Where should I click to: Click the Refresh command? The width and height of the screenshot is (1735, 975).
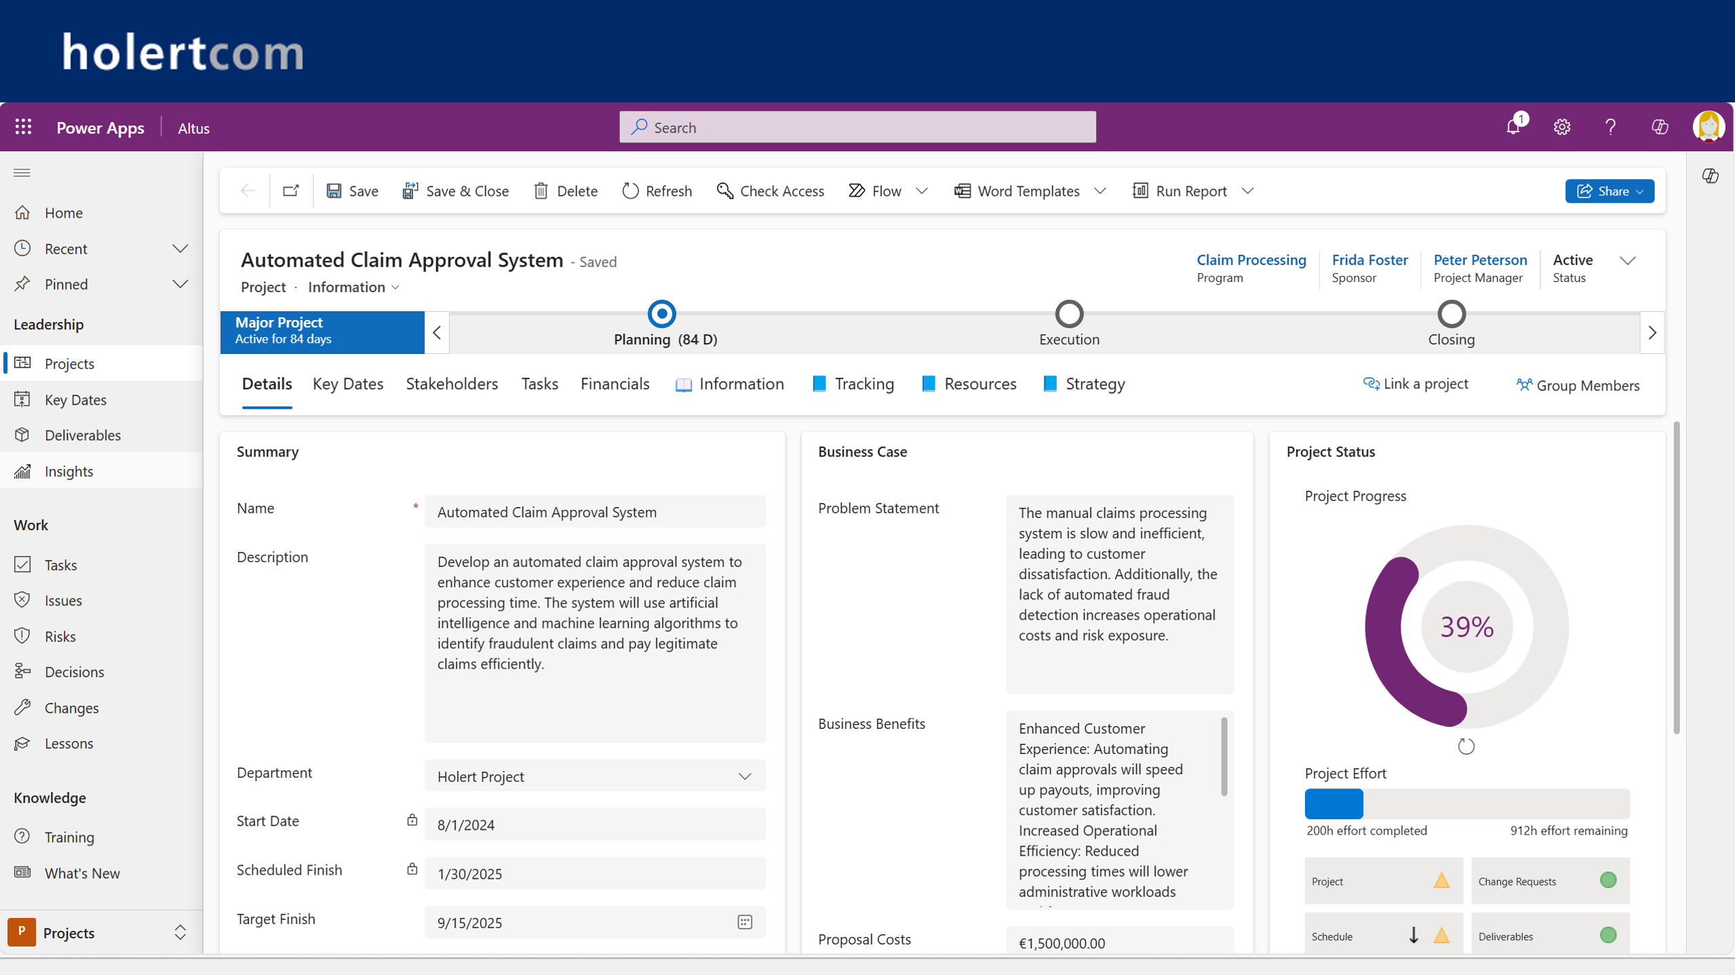click(x=657, y=191)
